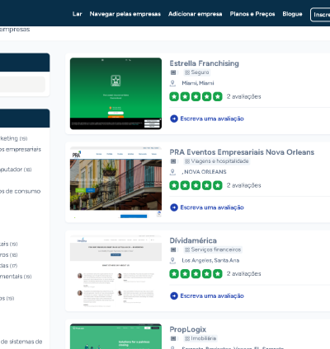Open the Estrella Franchising title link
Viewport: 330px width, 349px height.
tap(204, 63)
